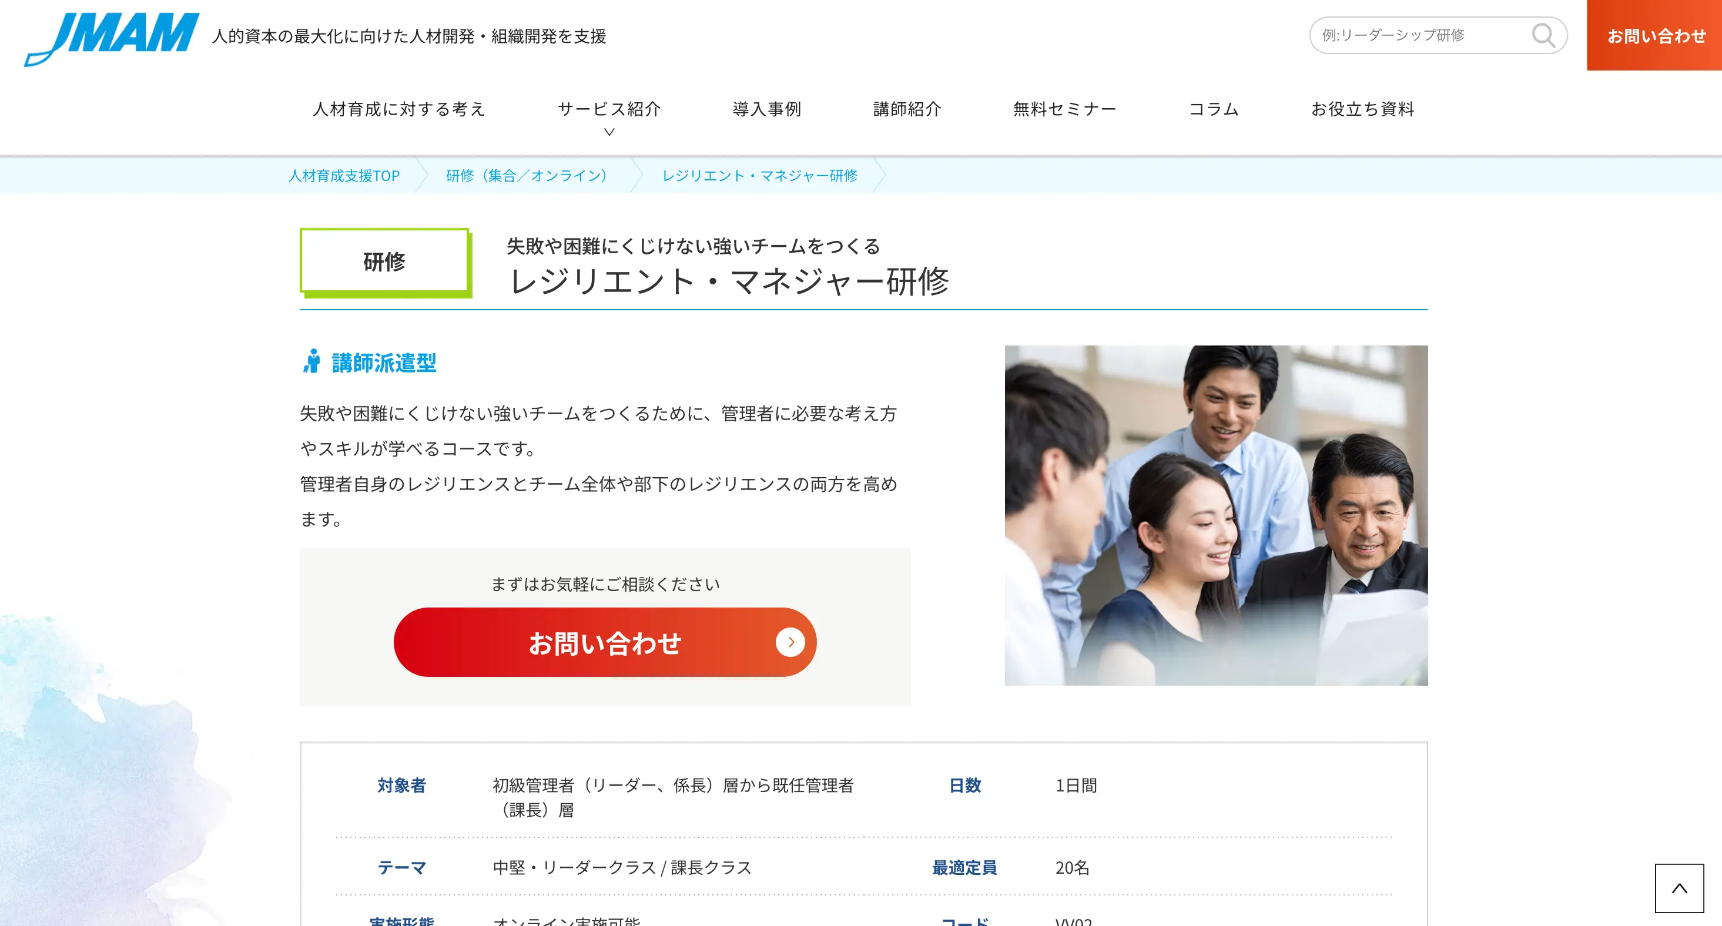
Task: Open お役立ち資料 navigation item
Action: pos(1362,109)
